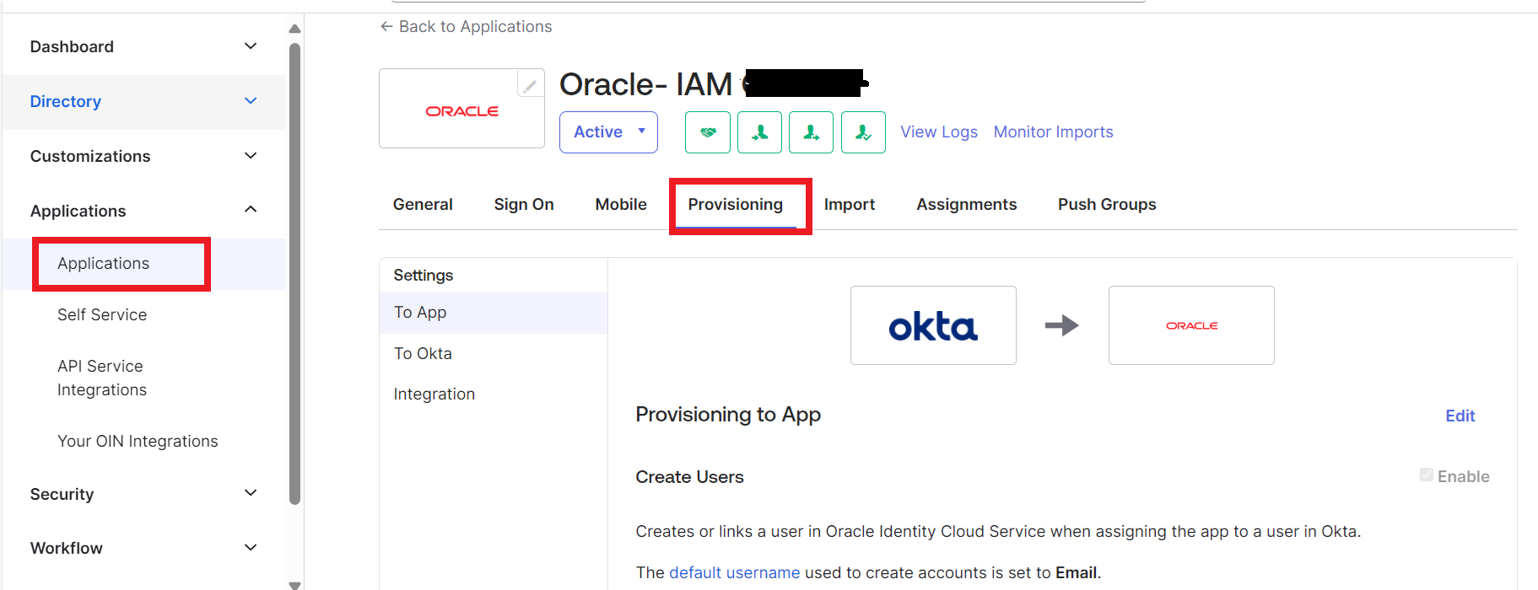Open the Mobile tab
Screen dimensions: 1538x590
point(621,204)
